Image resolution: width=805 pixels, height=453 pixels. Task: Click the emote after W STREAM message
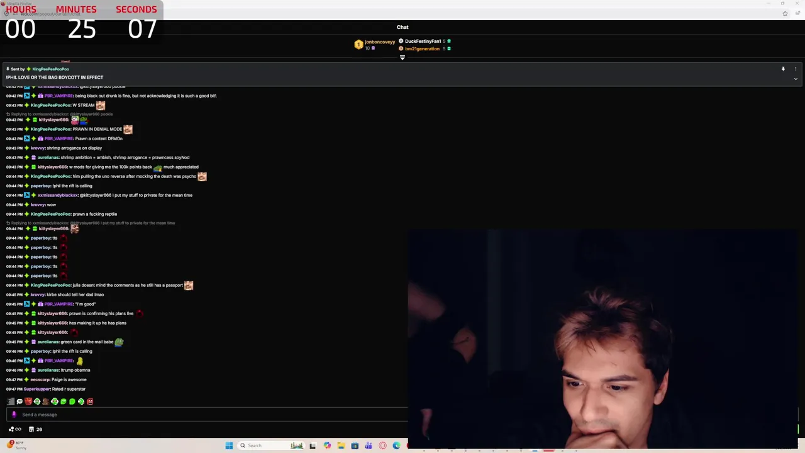[x=101, y=106]
